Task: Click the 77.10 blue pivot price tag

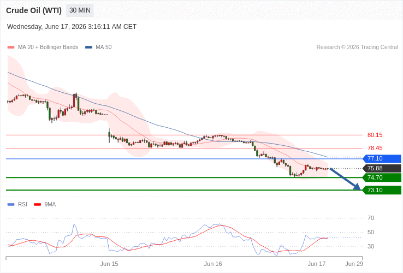Action: [x=382, y=158]
